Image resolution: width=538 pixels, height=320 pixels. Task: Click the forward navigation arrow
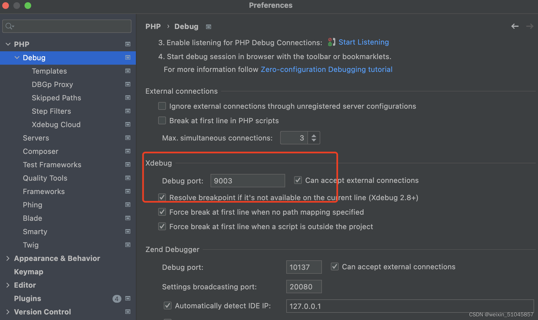(x=530, y=26)
